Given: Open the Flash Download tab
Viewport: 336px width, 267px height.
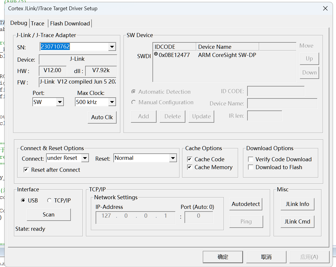Looking at the screenshot, I should coord(70,23).
